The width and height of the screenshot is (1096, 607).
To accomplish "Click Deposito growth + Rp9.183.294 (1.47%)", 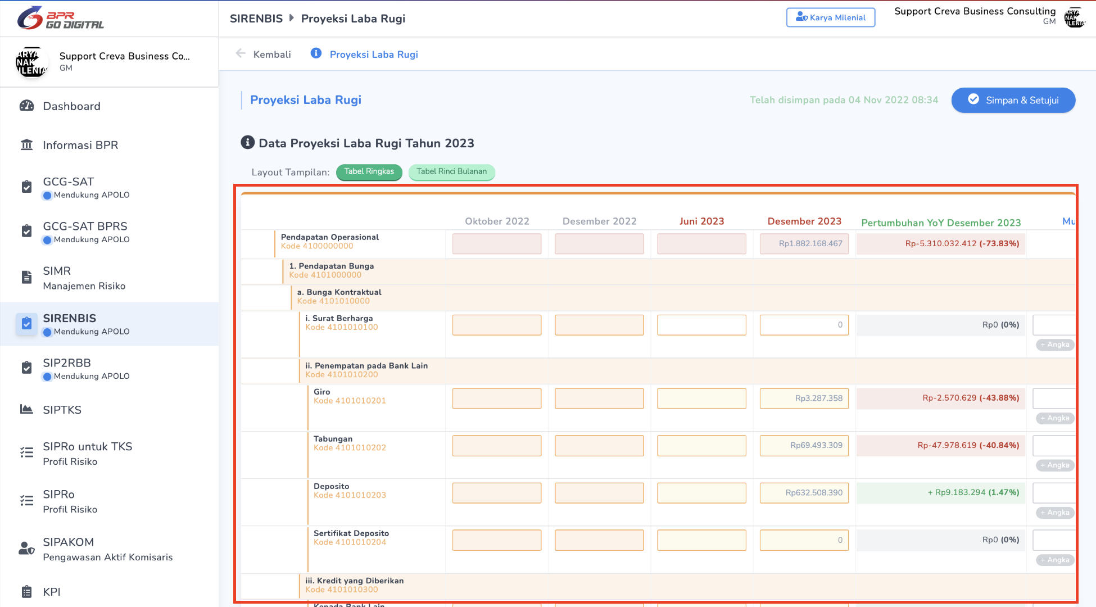I will tap(973, 492).
